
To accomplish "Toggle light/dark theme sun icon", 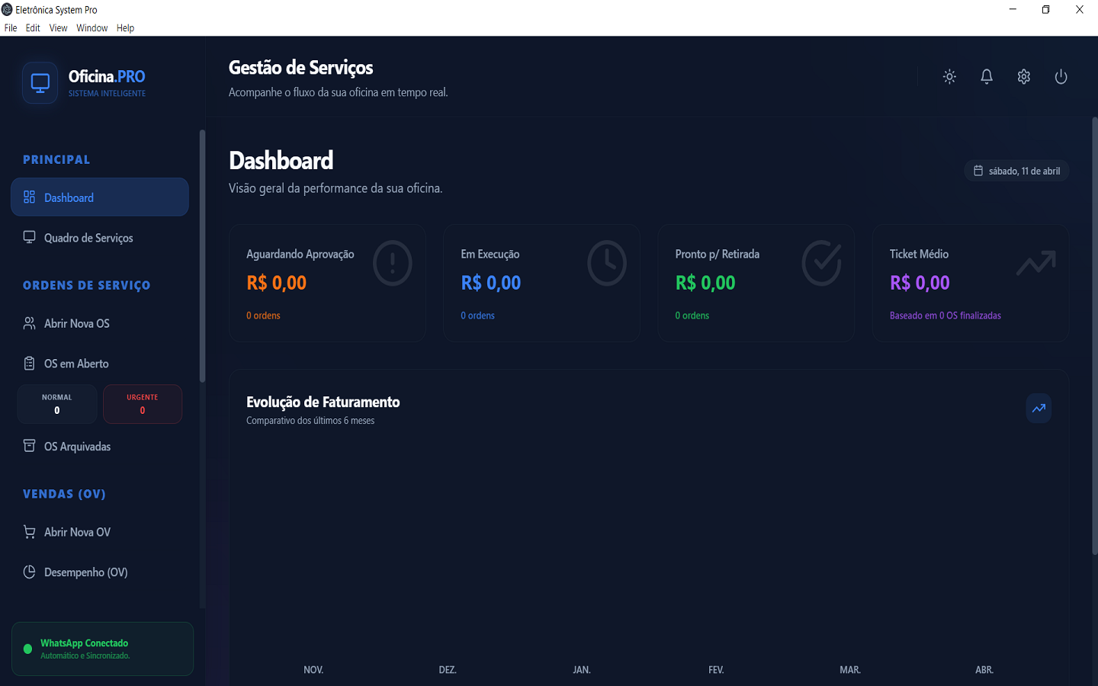I will point(949,76).
